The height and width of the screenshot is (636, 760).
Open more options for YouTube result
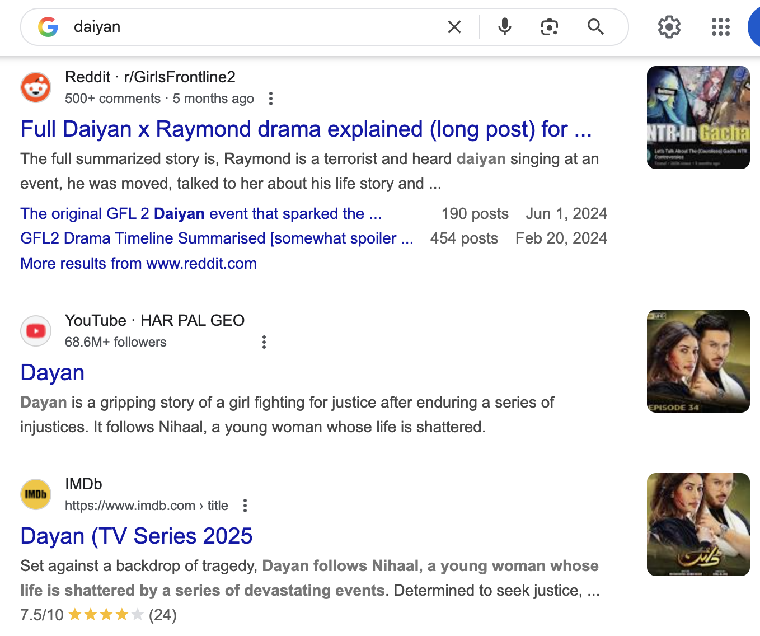coord(264,343)
